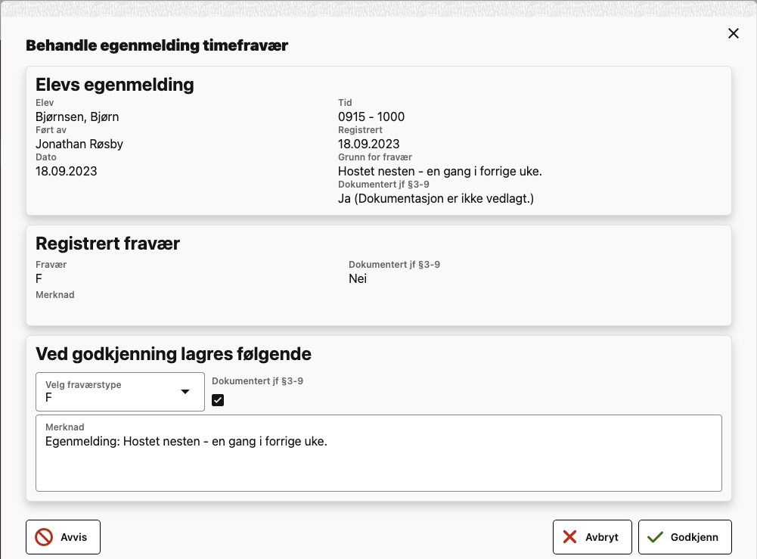Screen dimensions: 757x559
Task: Uncheck Dokumentert jf §3-9 under godkjenning section
Action: 218,399
